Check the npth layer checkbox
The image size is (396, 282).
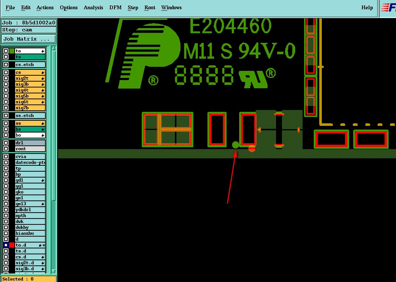(x=6, y=216)
